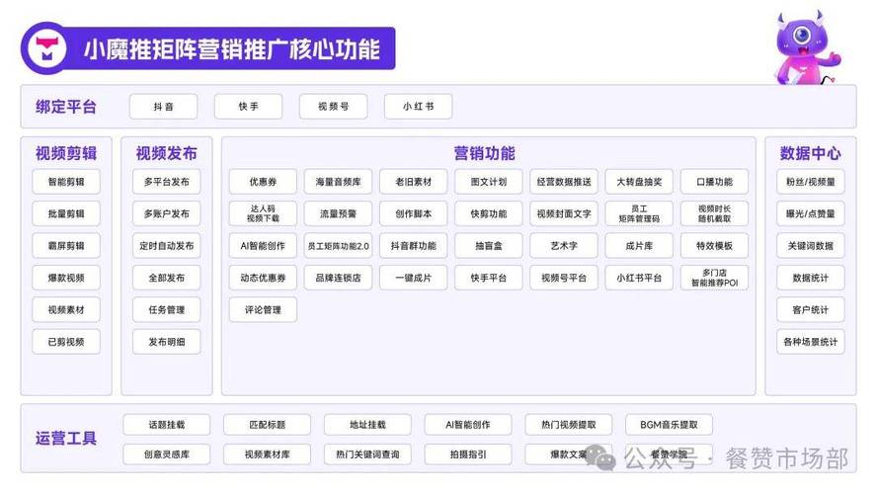Open 话题挂载 tool
Image resolution: width=877 pixels, height=494 pixels.
[x=167, y=425]
